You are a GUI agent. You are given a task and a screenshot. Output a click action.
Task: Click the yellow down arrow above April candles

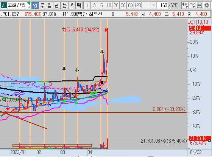[x=102, y=52]
